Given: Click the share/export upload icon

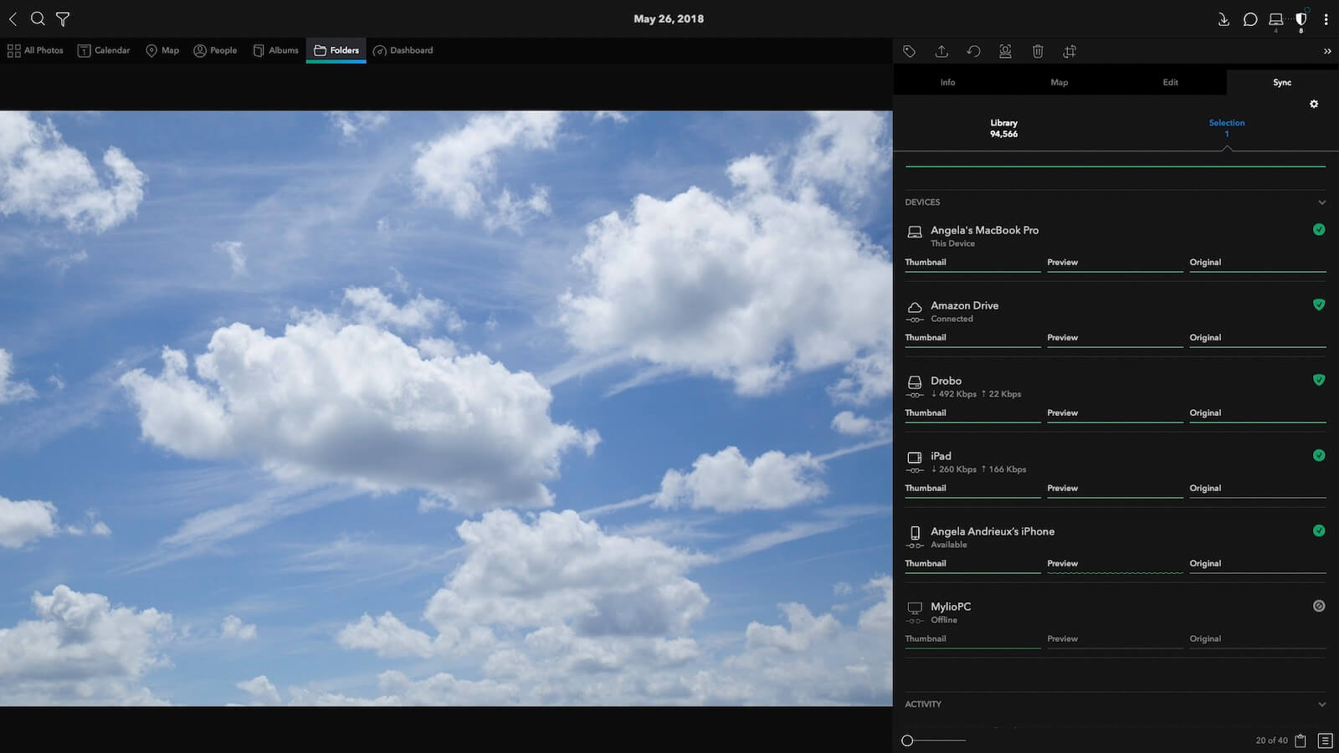Looking at the screenshot, I should (x=941, y=52).
